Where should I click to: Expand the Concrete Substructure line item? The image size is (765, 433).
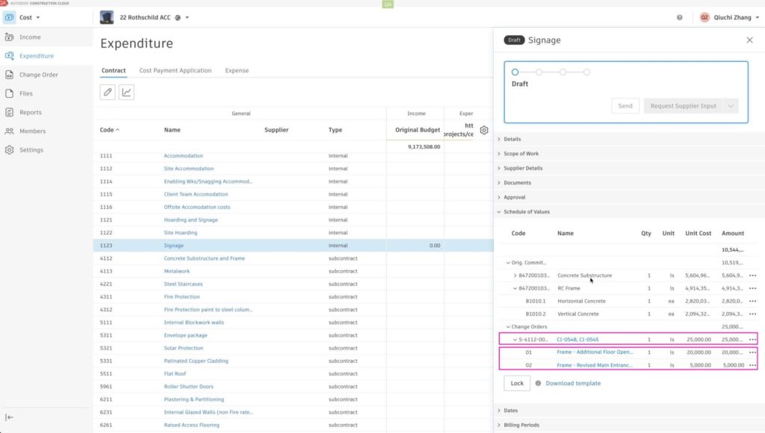(515, 275)
